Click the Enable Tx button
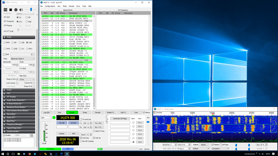This screenshot has width=278, height=156. [110, 113]
